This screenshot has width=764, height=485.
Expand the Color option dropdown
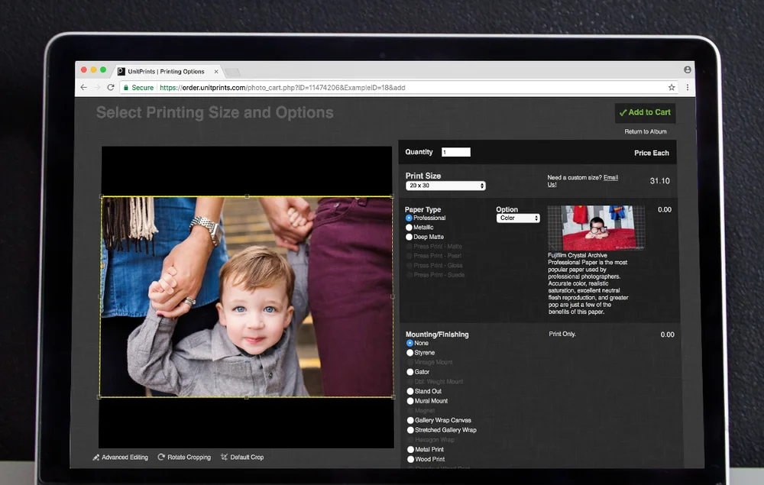pyautogui.click(x=518, y=218)
